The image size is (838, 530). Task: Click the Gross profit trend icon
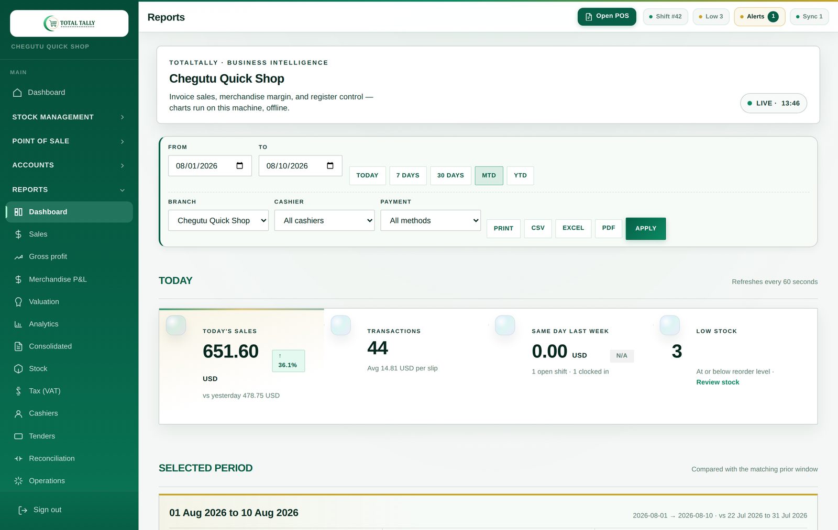(x=18, y=257)
